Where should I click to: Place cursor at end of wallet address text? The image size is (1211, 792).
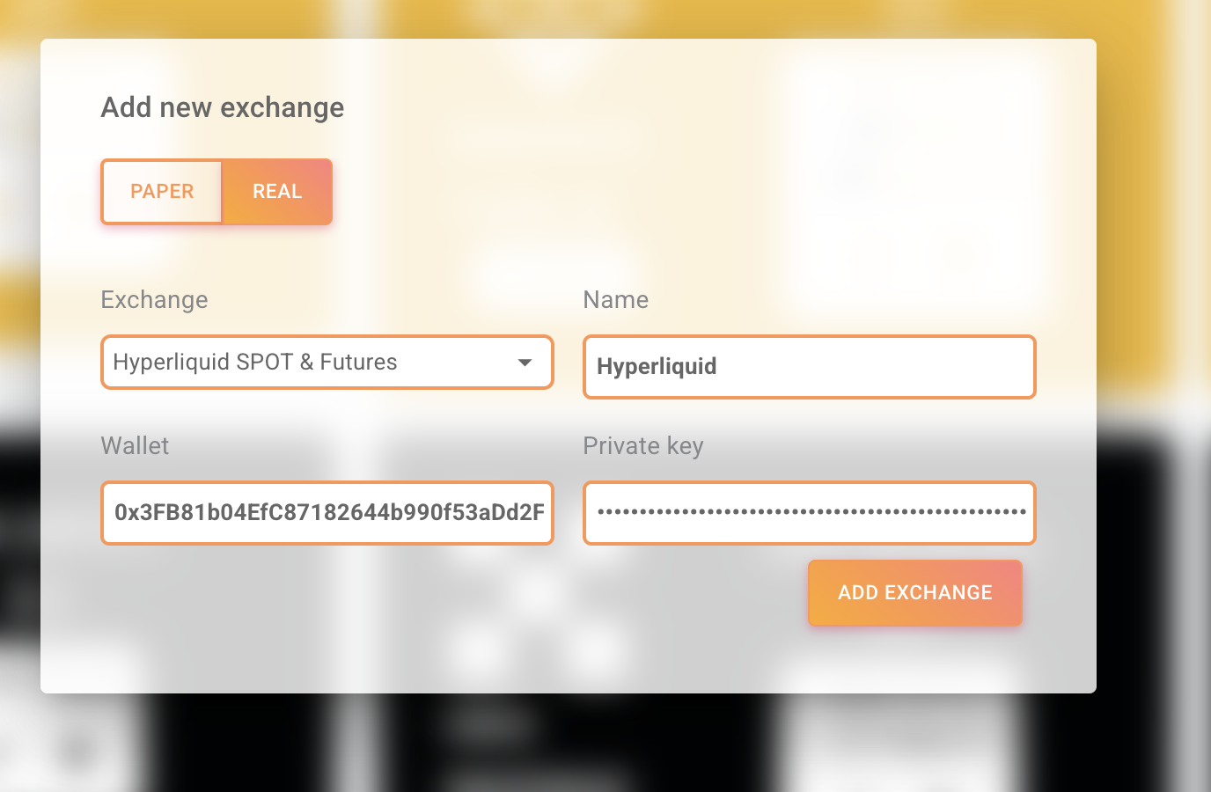[544, 513]
